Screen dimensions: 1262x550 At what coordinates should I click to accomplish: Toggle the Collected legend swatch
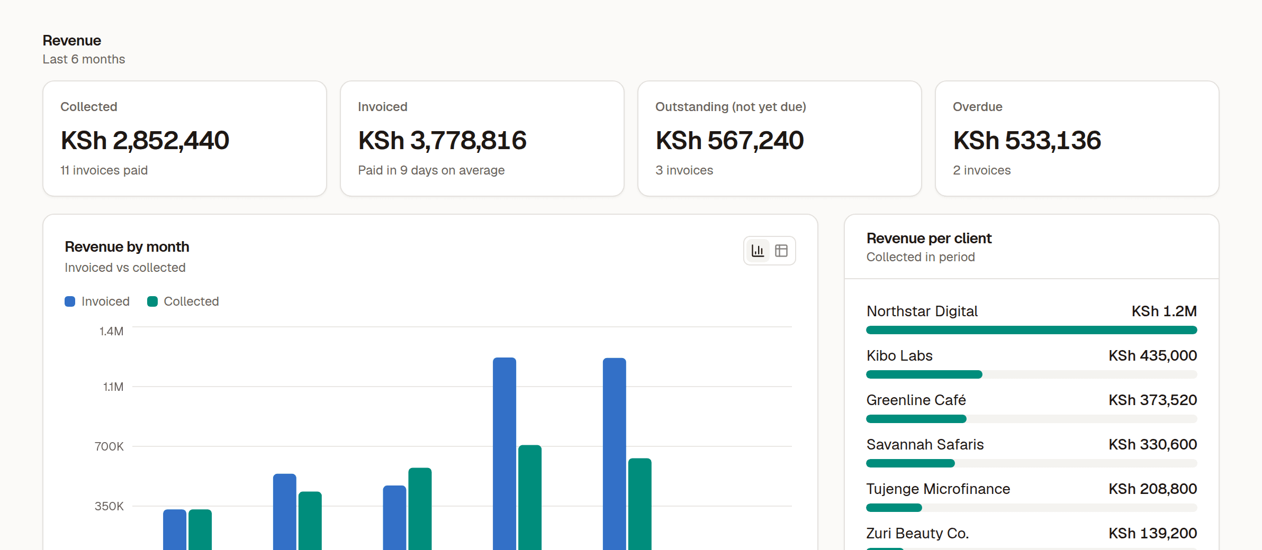(152, 301)
